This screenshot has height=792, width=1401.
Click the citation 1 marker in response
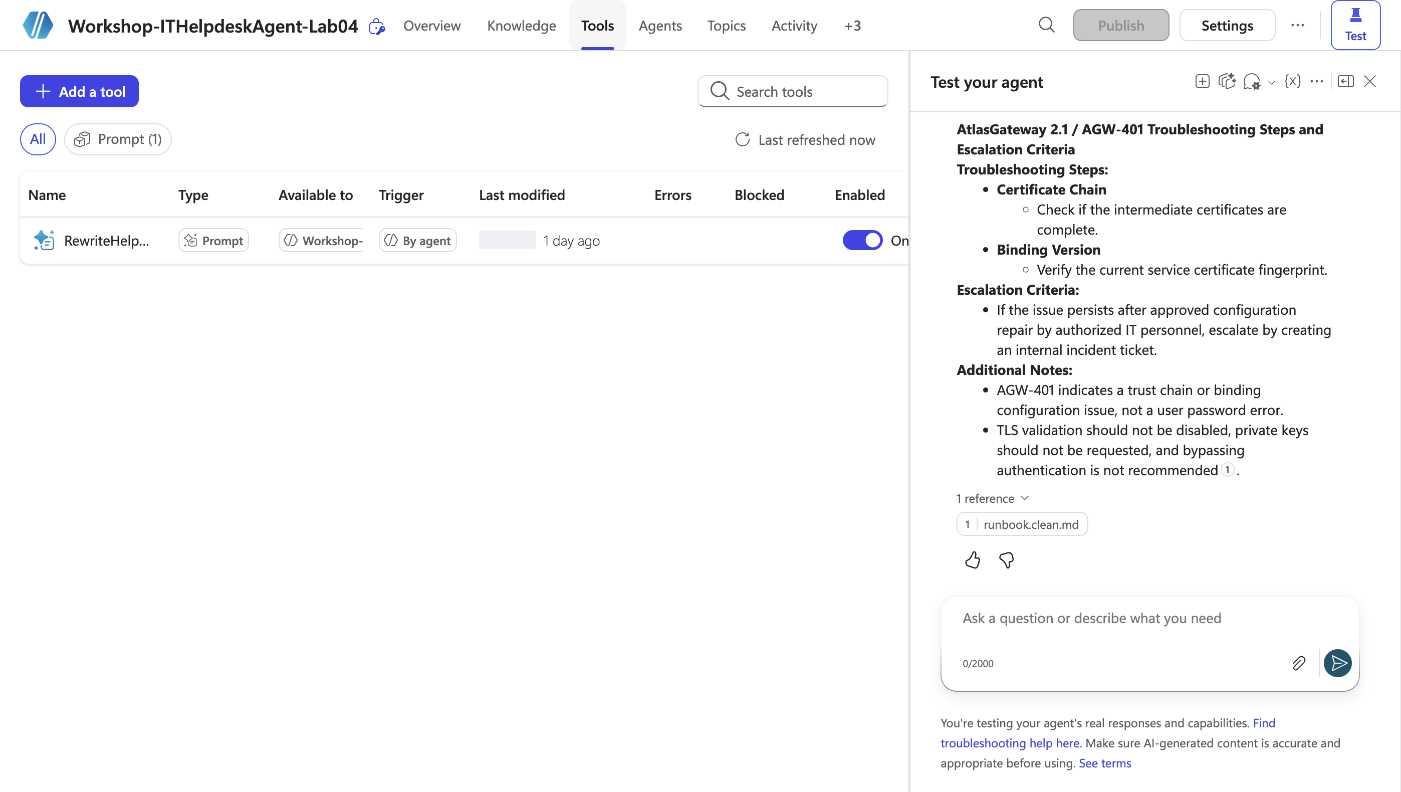[1227, 469]
